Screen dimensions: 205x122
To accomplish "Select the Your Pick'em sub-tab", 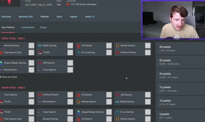I will click(x=8, y=28).
